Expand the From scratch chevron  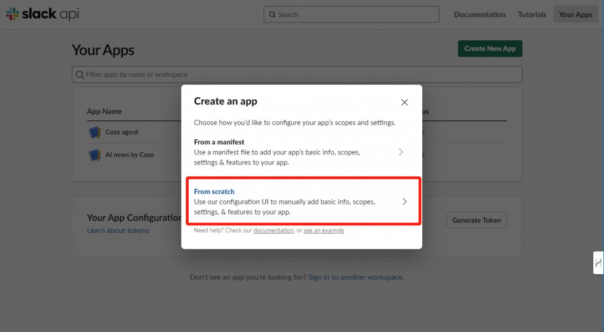point(405,202)
